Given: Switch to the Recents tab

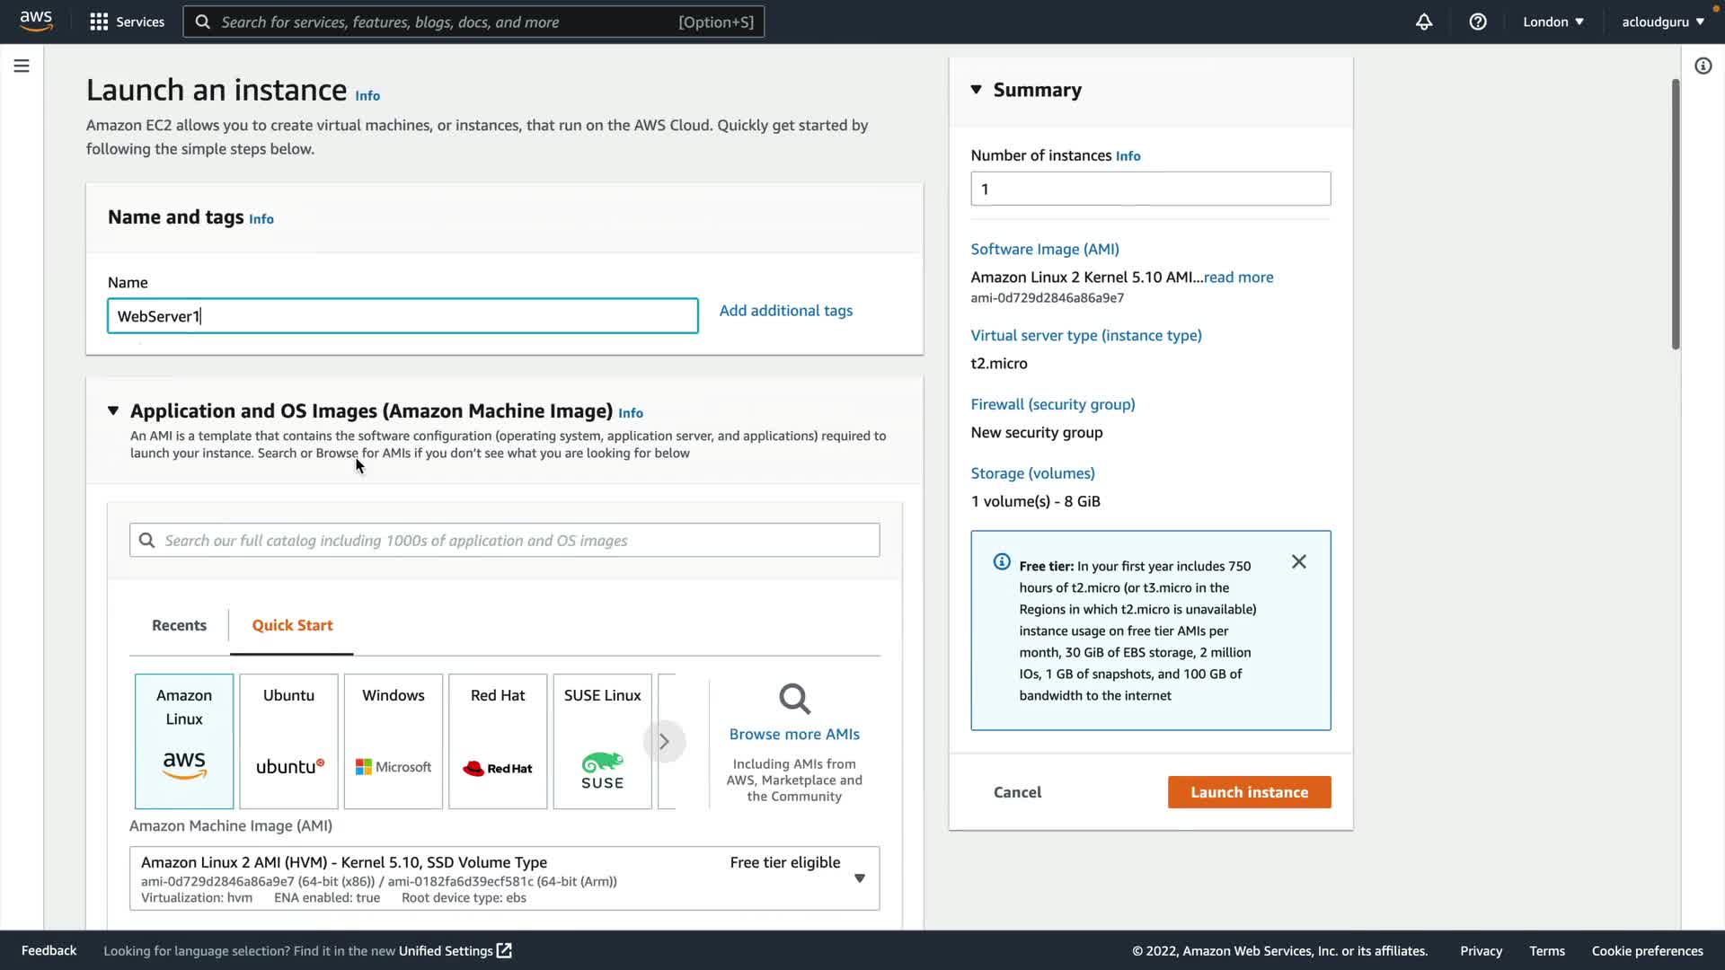Looking at the screenshot, I should tap(179, 625).
